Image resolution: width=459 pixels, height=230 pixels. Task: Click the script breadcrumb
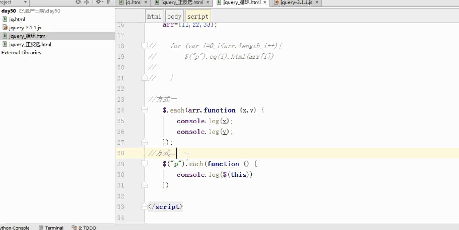click(x=198, y=16)
